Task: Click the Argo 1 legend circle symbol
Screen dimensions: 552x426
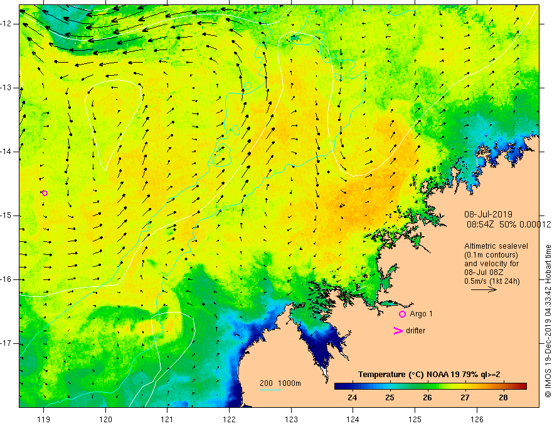Action: tap(402, 314)
